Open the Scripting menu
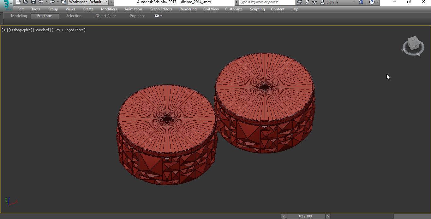431x219 pixels. coord(257,9)
